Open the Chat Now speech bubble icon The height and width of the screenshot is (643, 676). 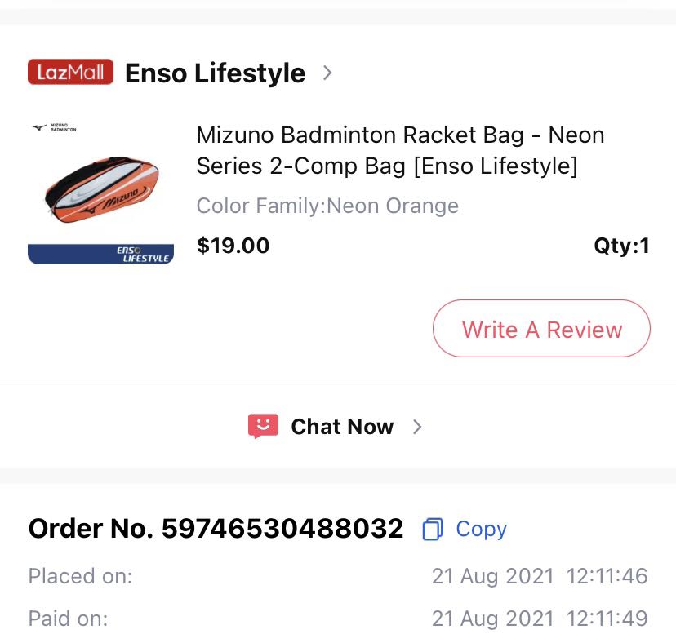[x=262, y=426]
